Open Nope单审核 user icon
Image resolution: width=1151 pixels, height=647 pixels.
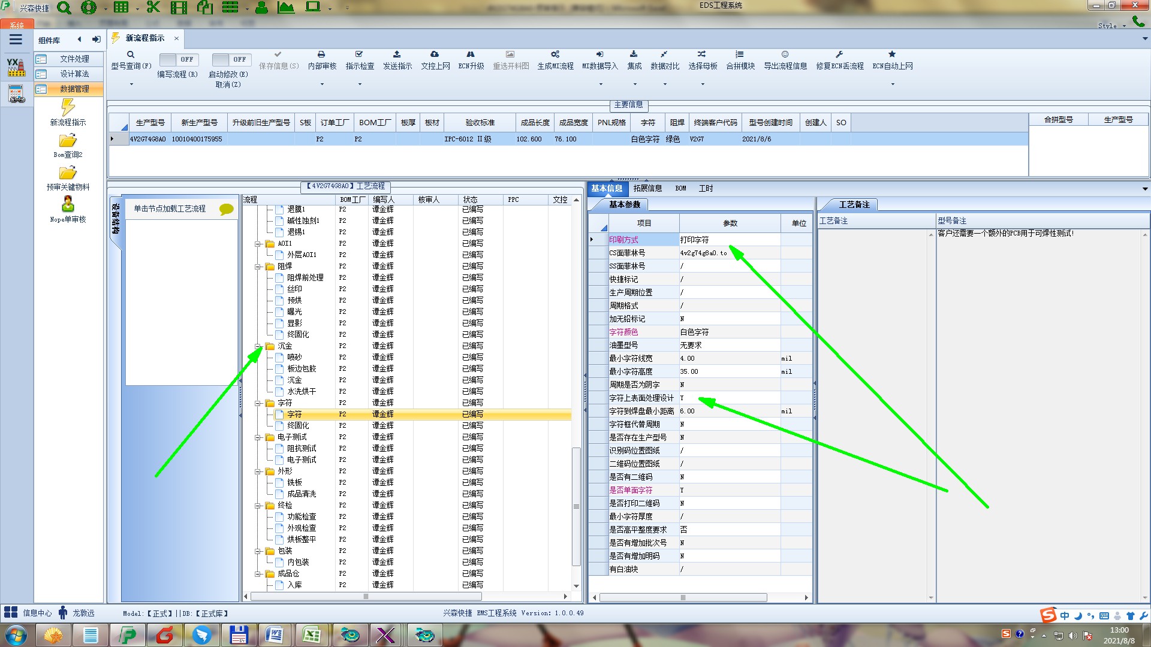coord(68,204)
